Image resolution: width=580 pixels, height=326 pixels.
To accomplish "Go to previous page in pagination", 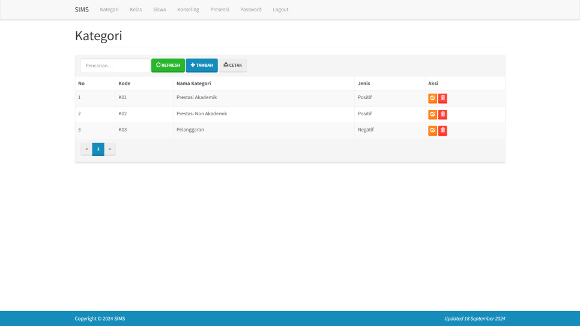I will (86, 149).
